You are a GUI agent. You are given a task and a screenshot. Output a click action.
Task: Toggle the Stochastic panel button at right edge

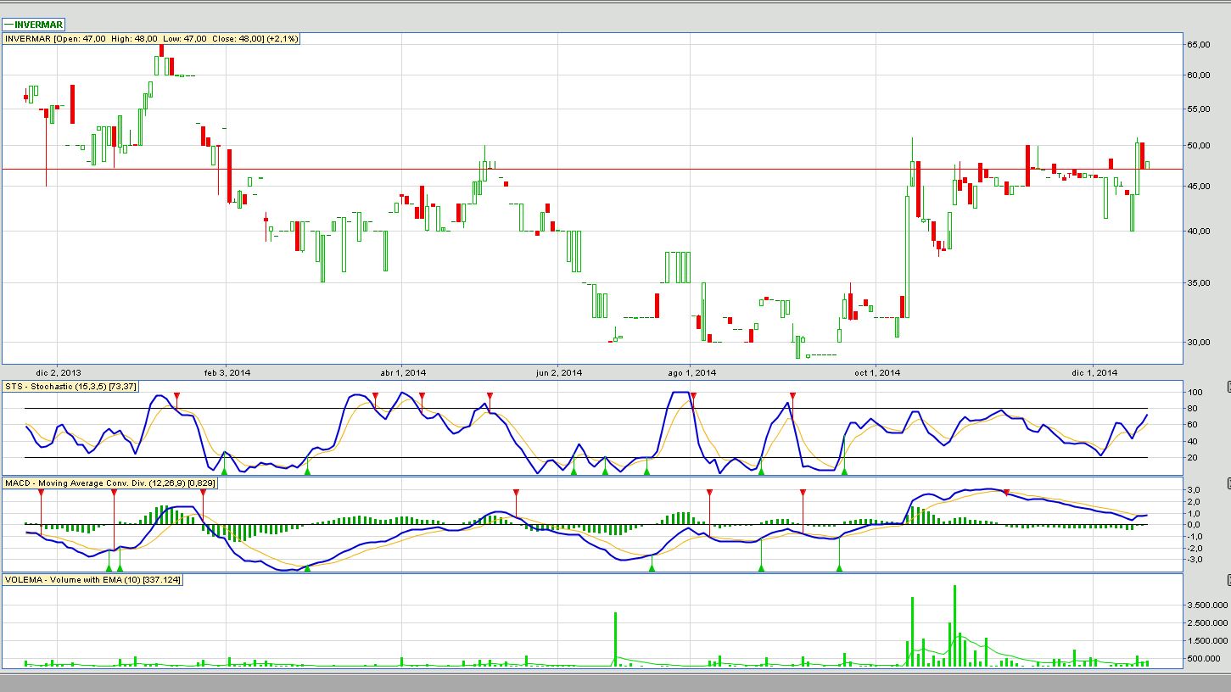click(1227, 387)
